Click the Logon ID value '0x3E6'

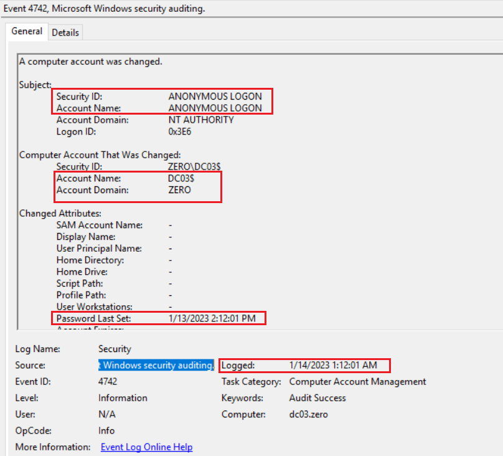pos(180,131)
